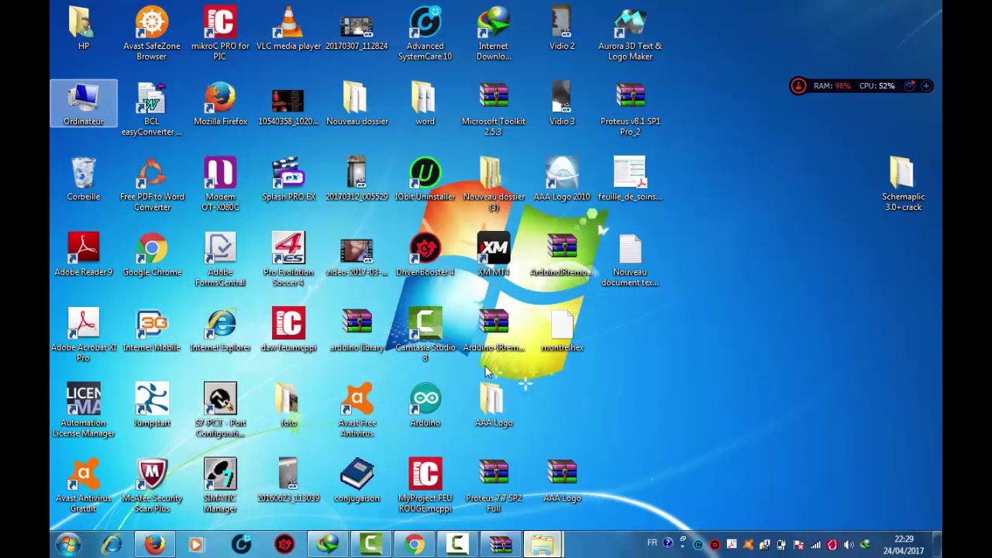The image size is (992, 558).
Task: Open the word folder on the desktop
Action: [x=425, y=104]
